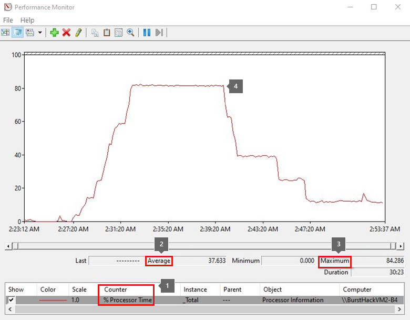Click scale value 1.0 cell

click(75, 300)
